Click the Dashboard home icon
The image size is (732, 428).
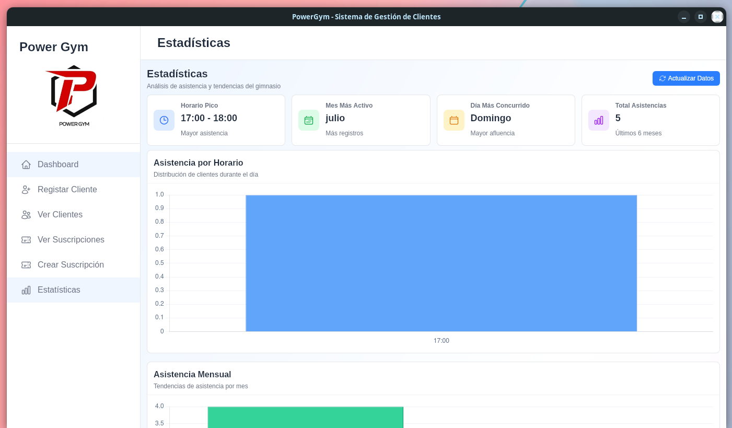coord(26,165)
